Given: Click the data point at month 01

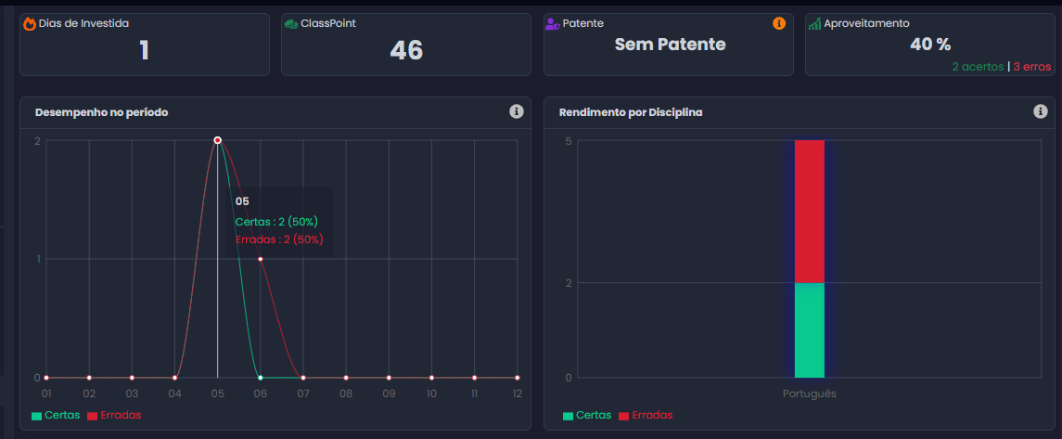Looking at the screenshot, I should coord(46,378).
